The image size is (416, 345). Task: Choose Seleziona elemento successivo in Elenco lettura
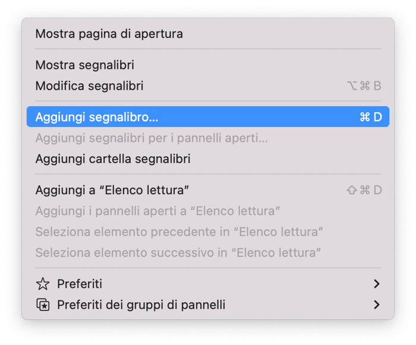click(178, 252)
